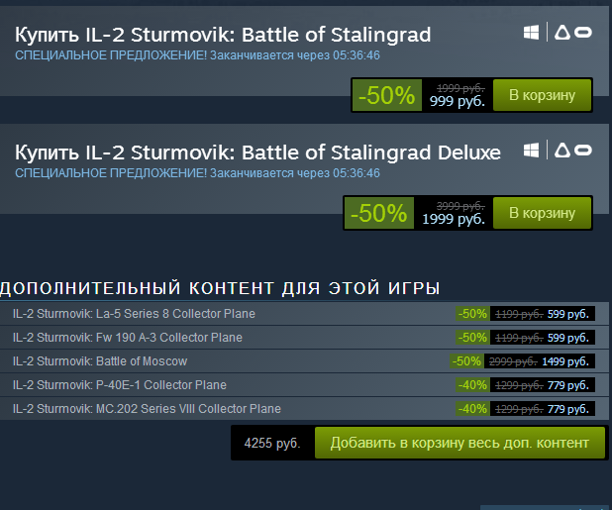Click Windows icon for Stalingrad Deluxe edition
Screen dimensions: 612x510
pyautogui.click(x=531, y=151)
